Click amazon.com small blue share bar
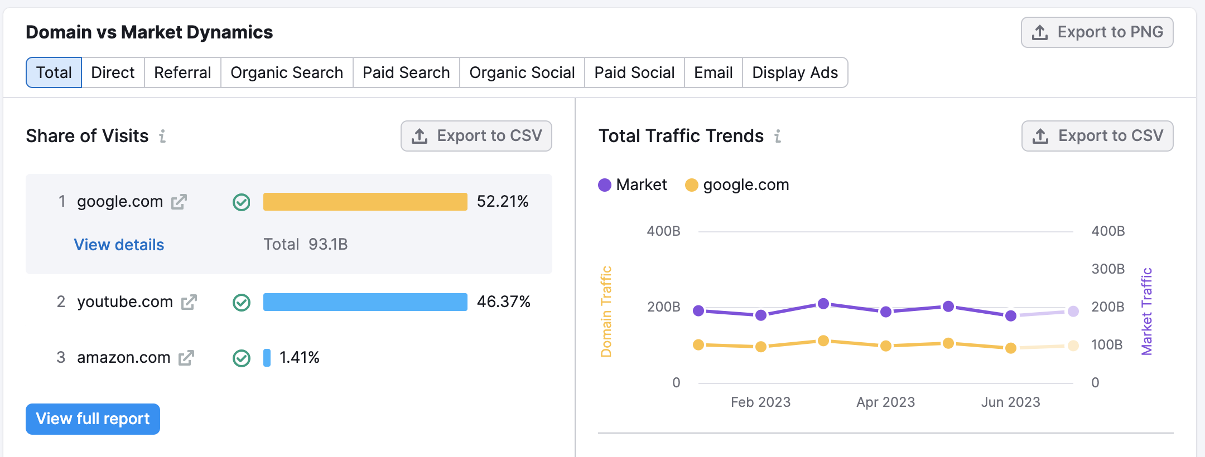The image size is (1205, 457). 267,358
